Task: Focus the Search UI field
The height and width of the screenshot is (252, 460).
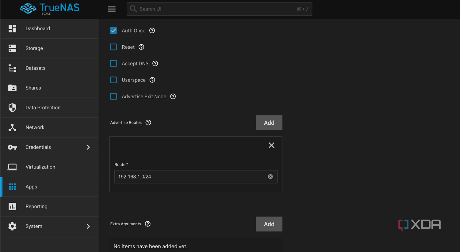Action: [219, 9]
